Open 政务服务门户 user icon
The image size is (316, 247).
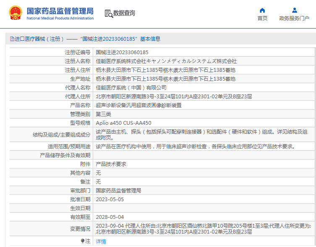[x=295, y=10]
